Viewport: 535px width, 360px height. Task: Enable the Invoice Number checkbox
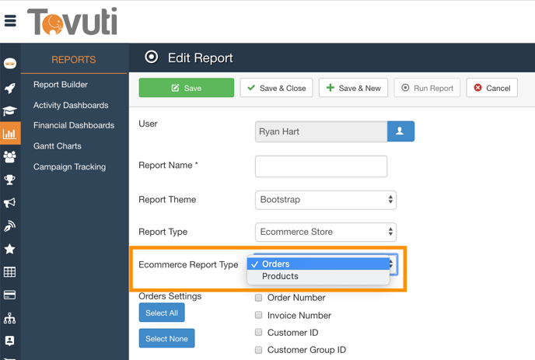coord(259,316)
